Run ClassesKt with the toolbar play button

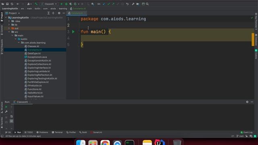click(x=62, y=4)
